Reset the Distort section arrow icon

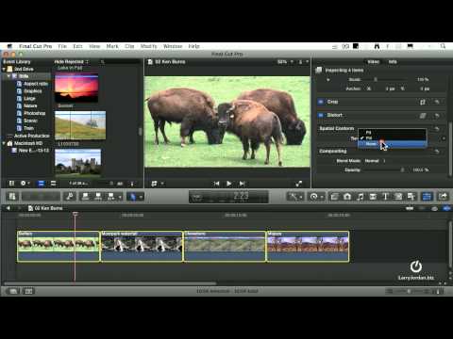pyautogui.click(x=437, y=116)
